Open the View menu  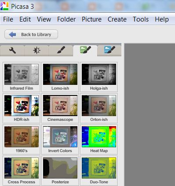pos(44,19)
